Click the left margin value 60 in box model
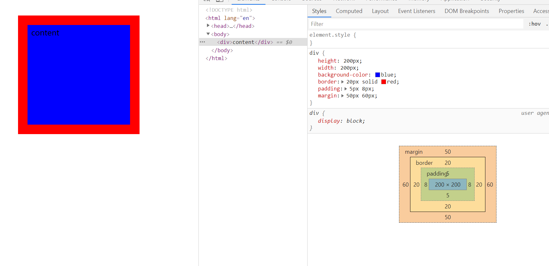This screenshot has width=549, height=266. click(406, 185)
